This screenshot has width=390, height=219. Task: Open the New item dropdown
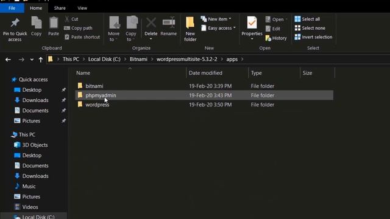pyautogui.click(x=216, y=19)
